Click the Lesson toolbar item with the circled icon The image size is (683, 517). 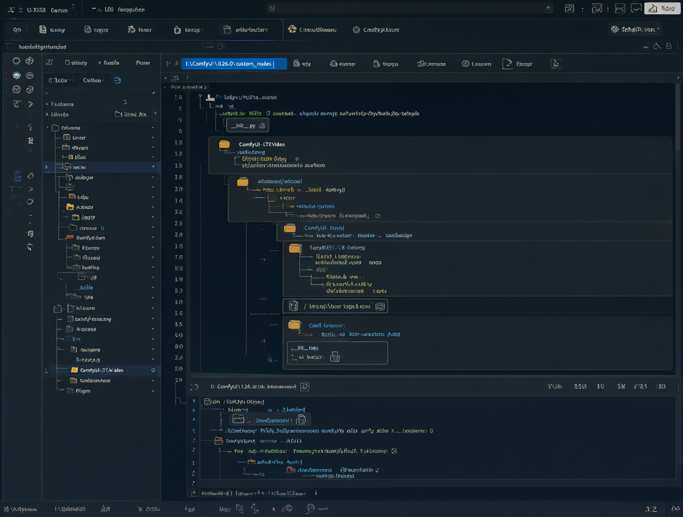pos(476,63)
